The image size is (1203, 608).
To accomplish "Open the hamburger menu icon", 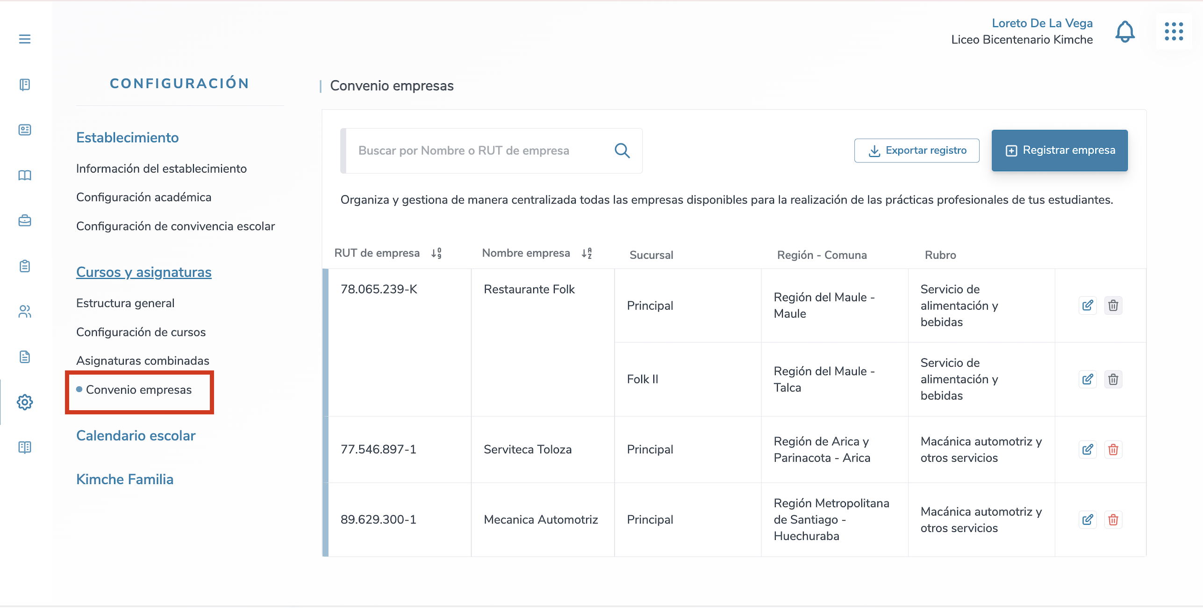I will tap(25, 39).
